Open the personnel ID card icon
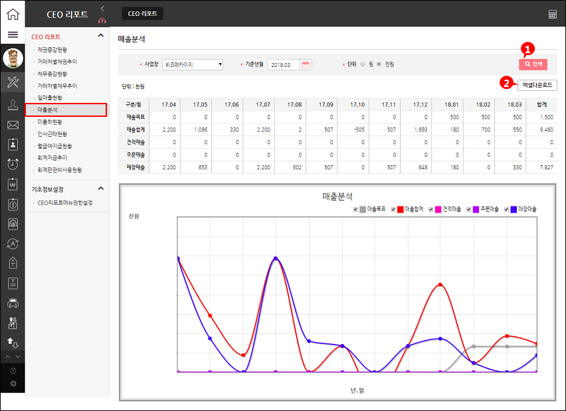 (x=13, y=144)
